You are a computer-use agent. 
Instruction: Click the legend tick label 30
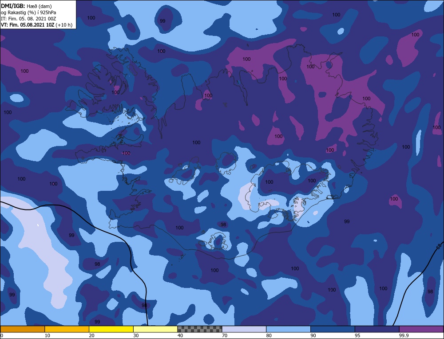[x=136, y=335]
